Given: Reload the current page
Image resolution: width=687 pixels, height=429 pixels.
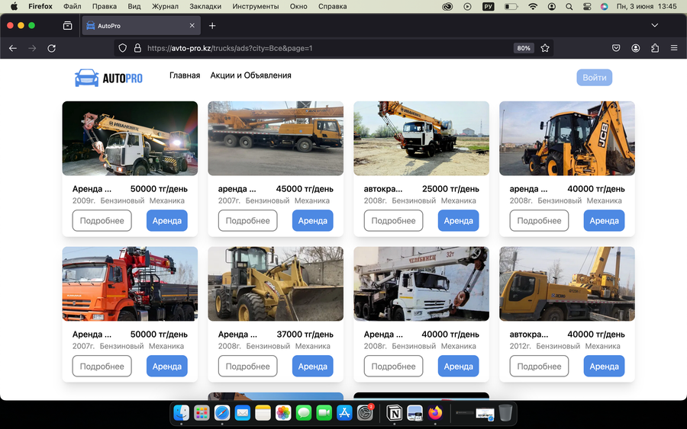Looking at the screenshot, I should pyautogui.click(x=52, y=48).
